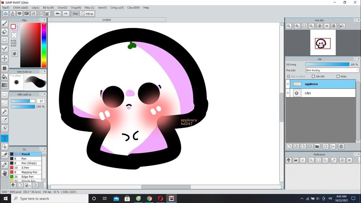Switch to the Untitled canvas tab

(x=106, y=20)
